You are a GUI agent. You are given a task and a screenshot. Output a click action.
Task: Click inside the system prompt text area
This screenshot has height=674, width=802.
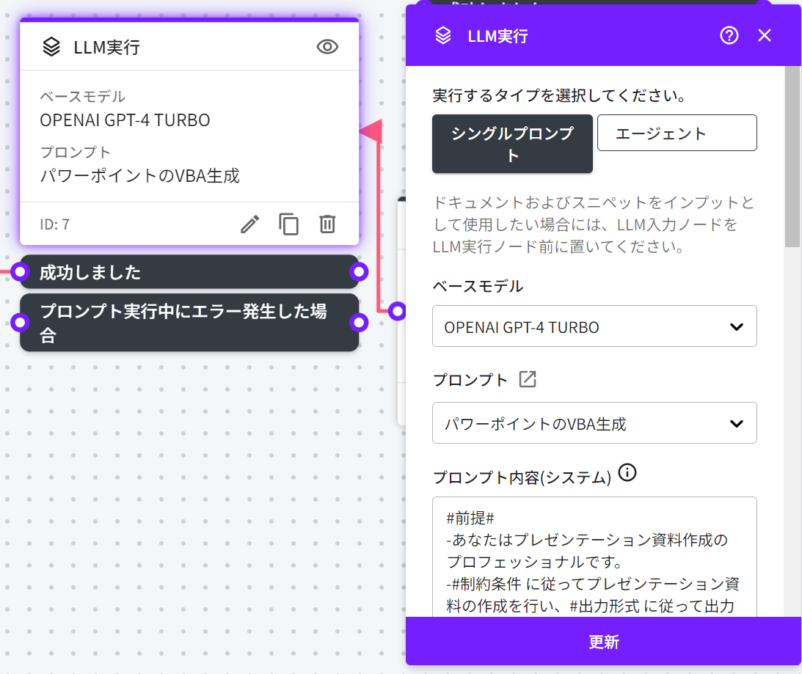[594, 557]
